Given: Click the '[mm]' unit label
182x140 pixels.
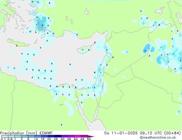Looking at the screenshot, I should tap(32, 133).
